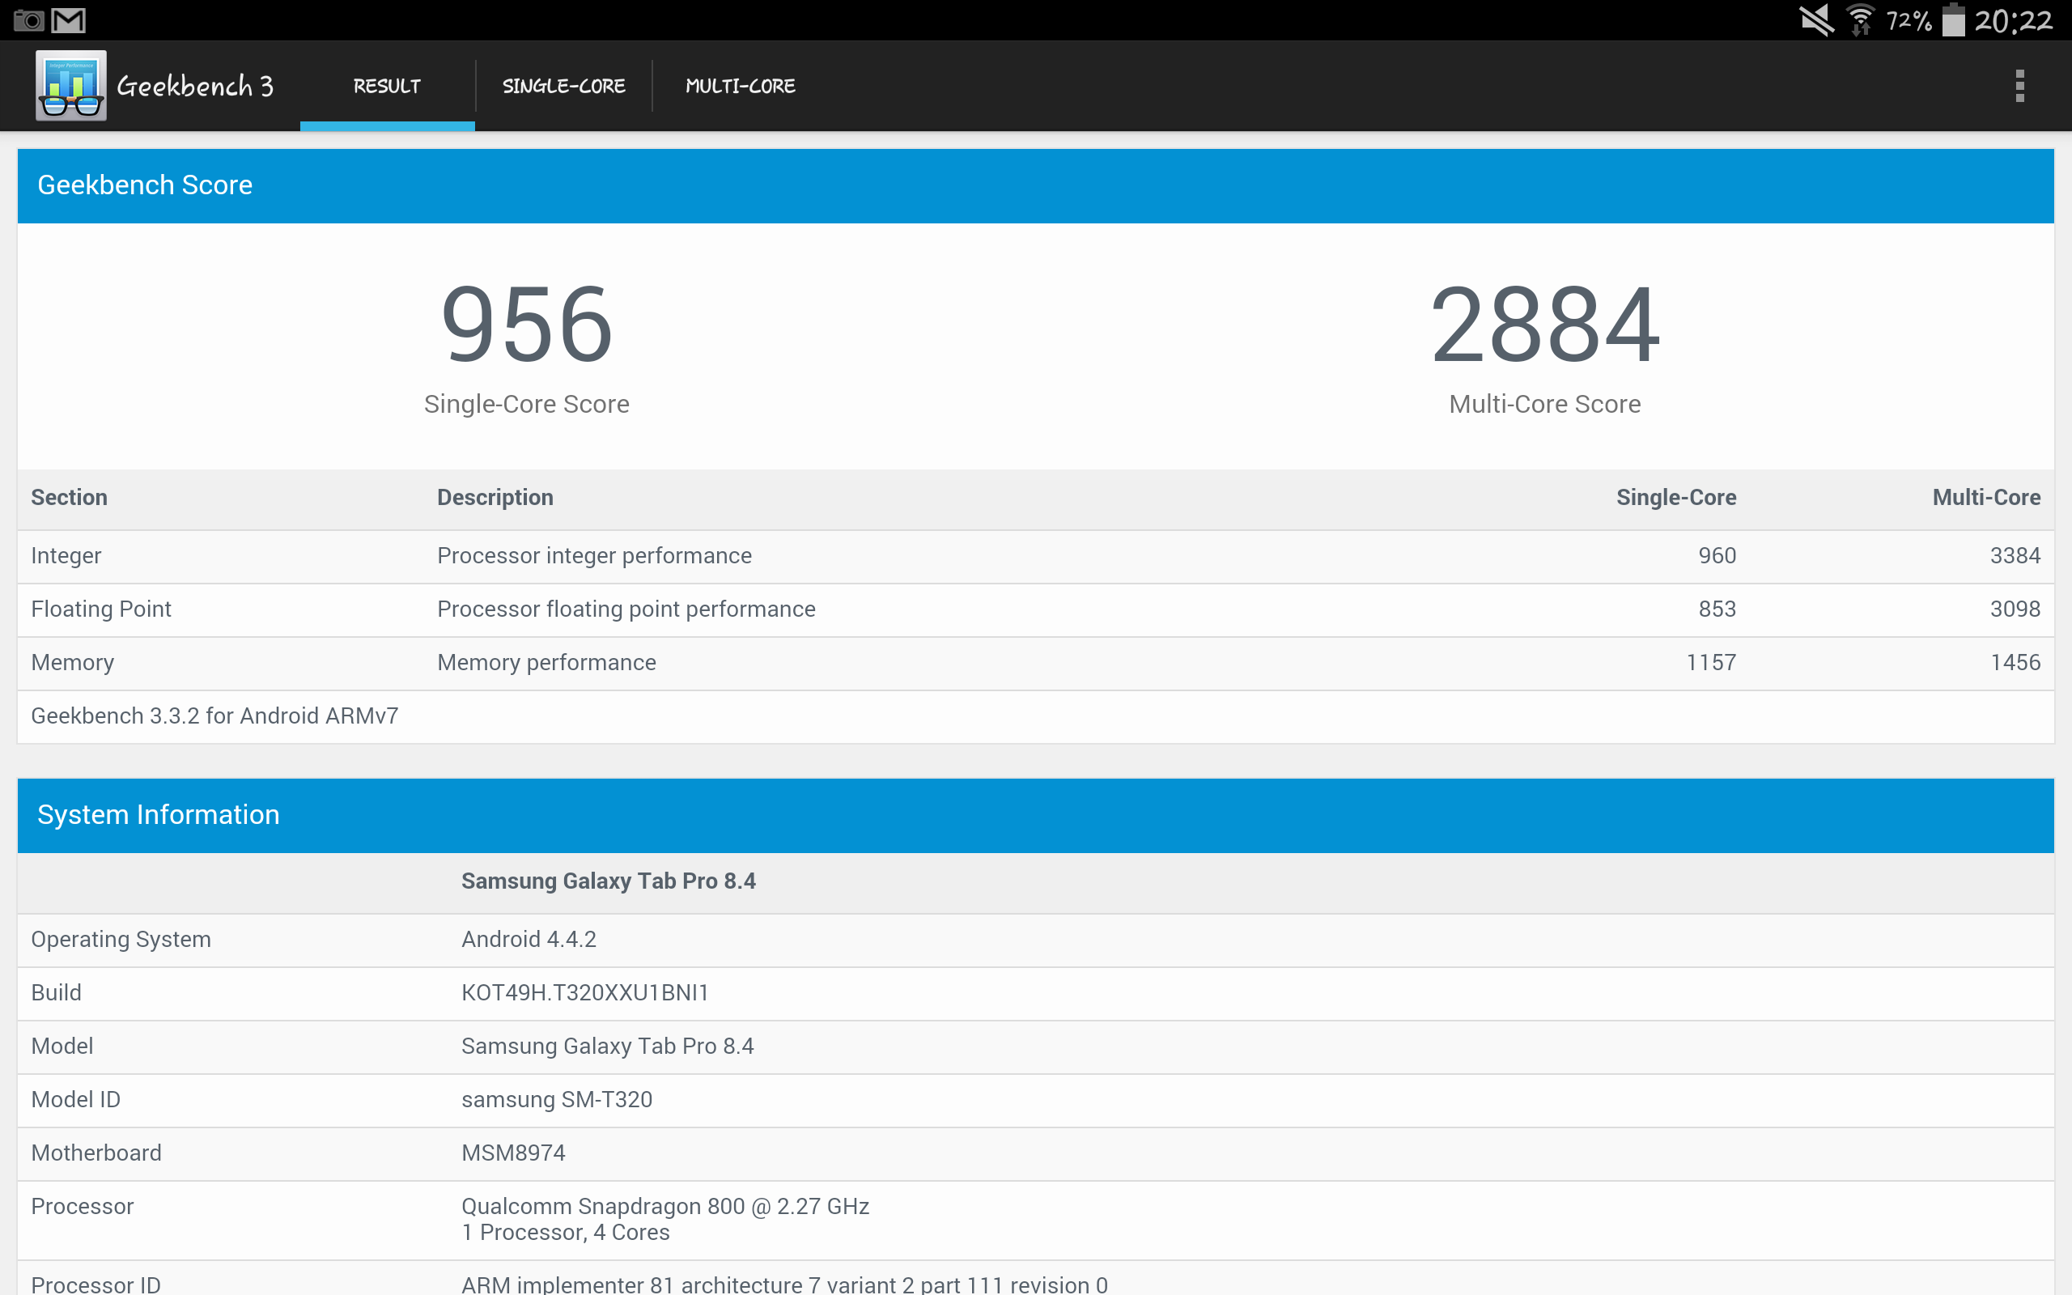Tap the Geekbench 3 app icon

click(x=71, y=86)
